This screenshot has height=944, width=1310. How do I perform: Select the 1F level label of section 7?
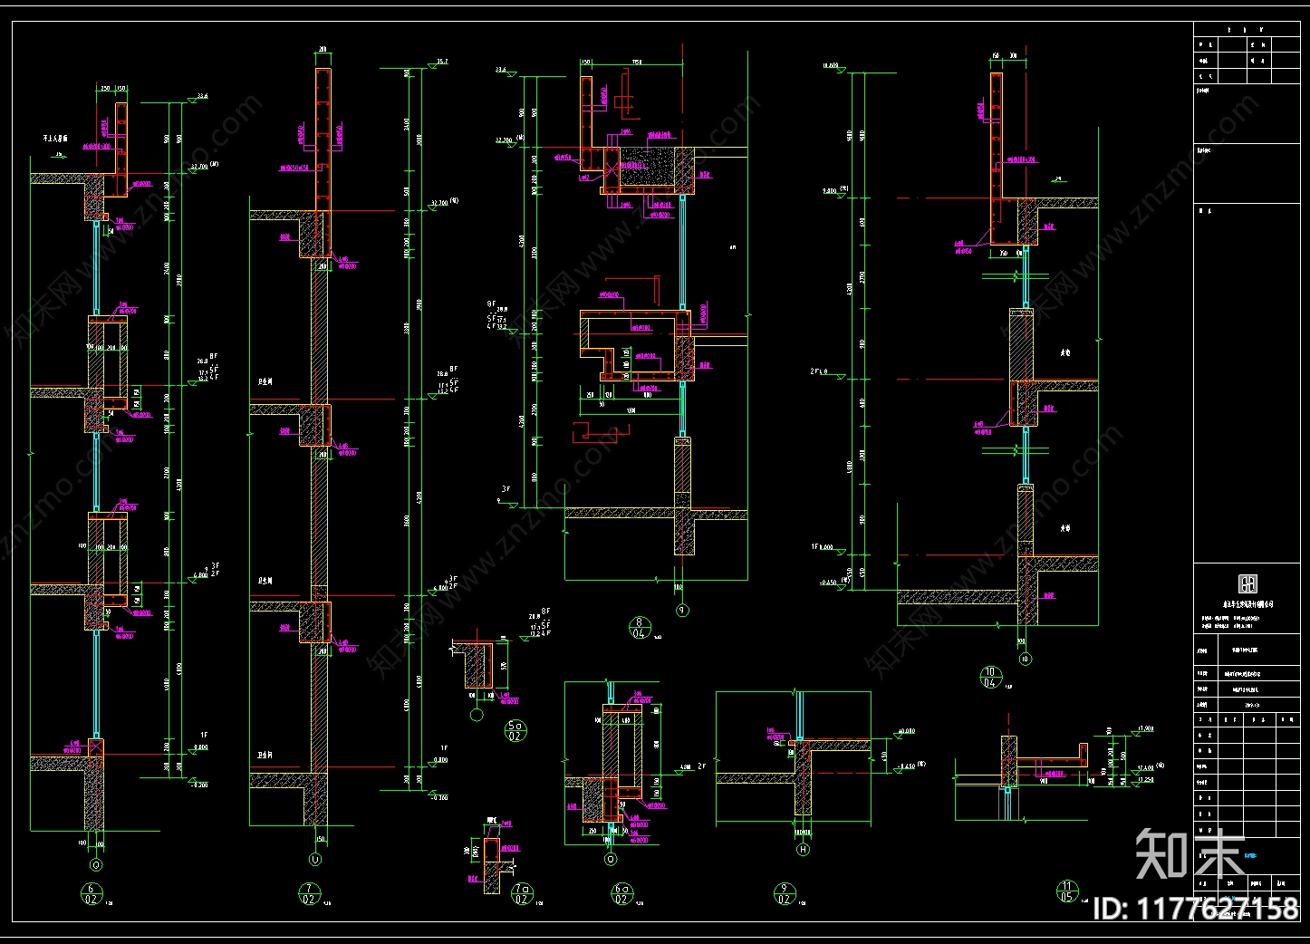coord(444,748)
